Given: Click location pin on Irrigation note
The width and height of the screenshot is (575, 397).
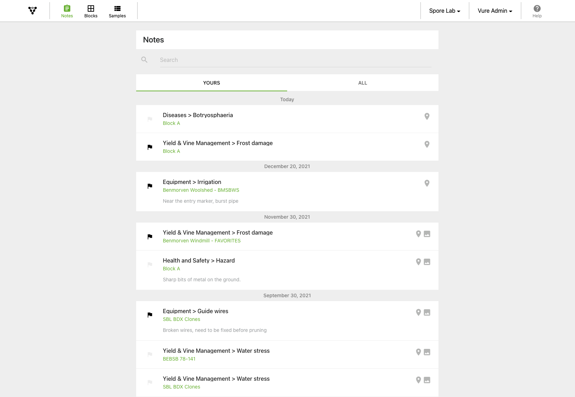Looking at the screenshot, I should tap(427, 183).
